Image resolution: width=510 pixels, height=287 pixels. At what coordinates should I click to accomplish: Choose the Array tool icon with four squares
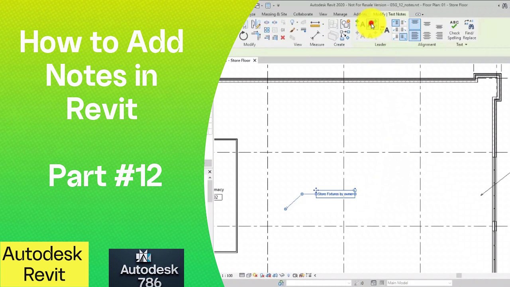click(x=267, y=30)
